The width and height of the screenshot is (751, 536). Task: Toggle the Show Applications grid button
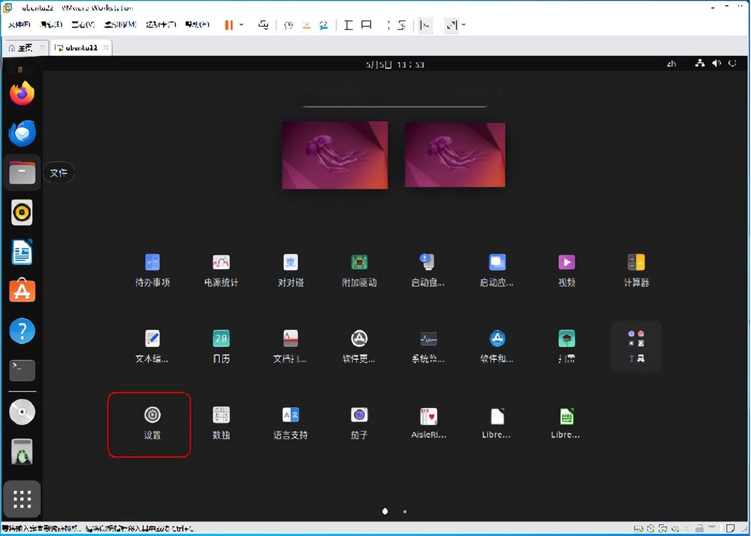point(22,499)
